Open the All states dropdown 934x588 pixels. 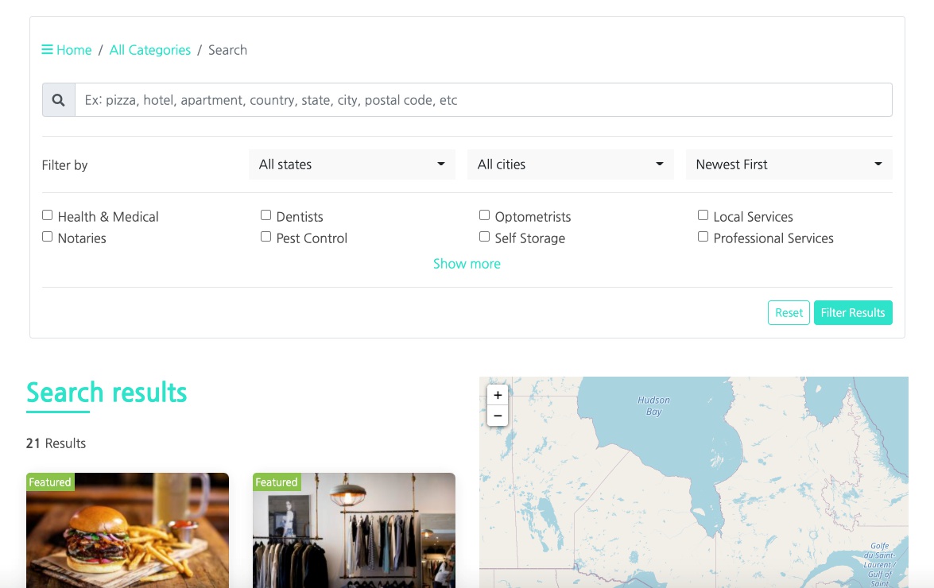[x=351, y=164]
